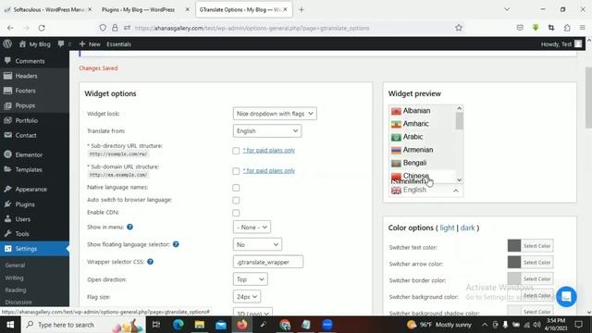Open Chrome from the taskbar
The height and width of the screenshot is (333, 592).
coord(285,325)
